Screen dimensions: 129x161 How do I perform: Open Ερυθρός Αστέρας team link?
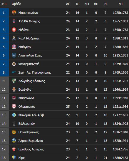point(31,149)
